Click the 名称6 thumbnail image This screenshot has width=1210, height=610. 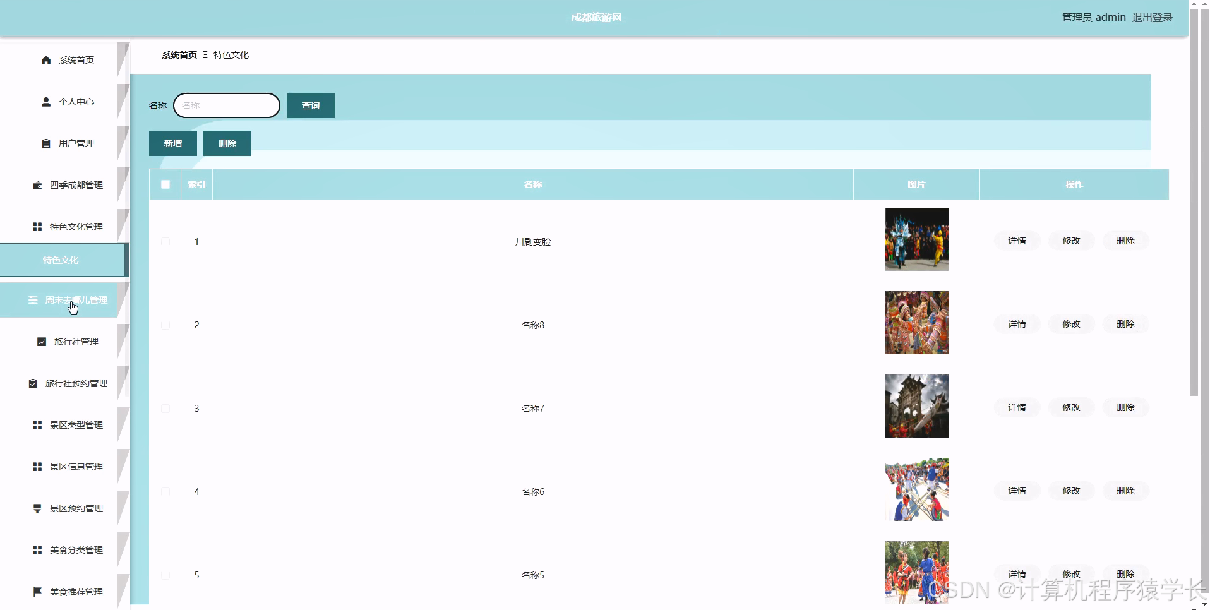916,489
